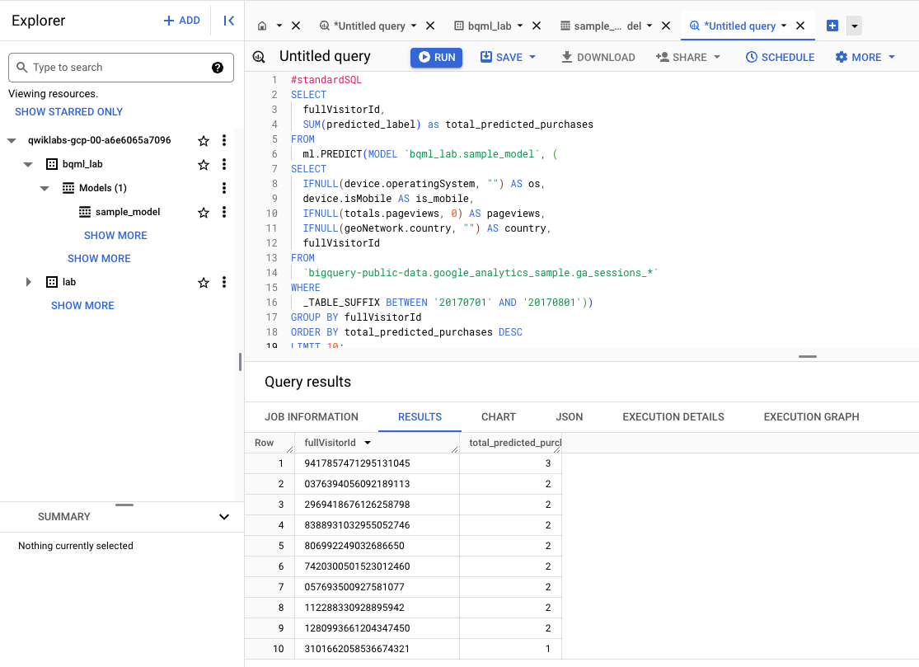Star the qwiklabs project
The image size is (919, 667).
[204, 141]
